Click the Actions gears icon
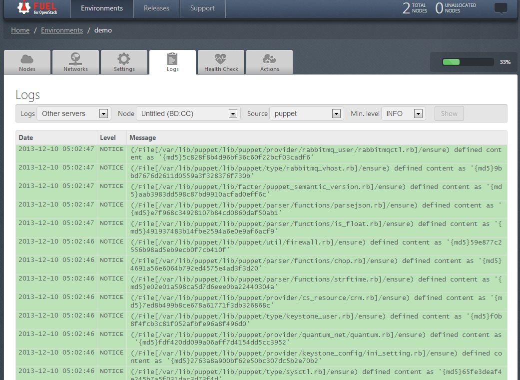 [x=269, y=58]
